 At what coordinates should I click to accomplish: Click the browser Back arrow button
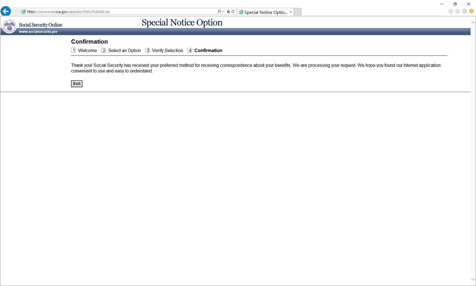coord(6,11)
